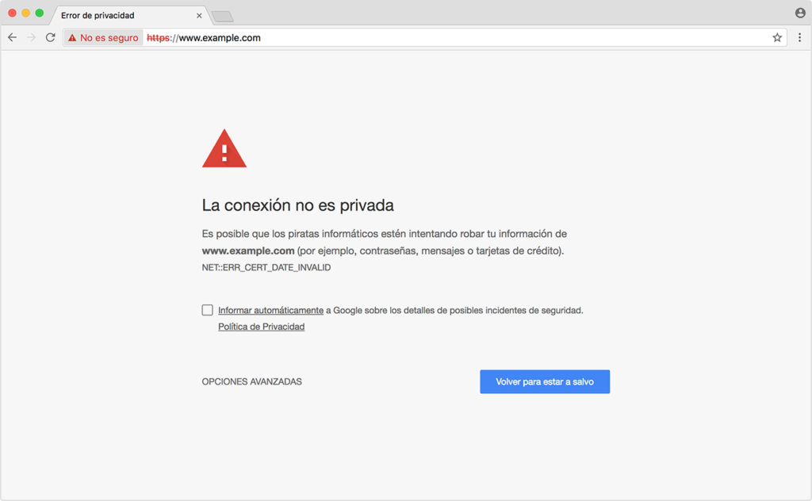
Task: Open a new tab with the tab stub
Action: click(223, 15)
